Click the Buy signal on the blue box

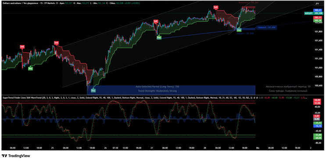tap(93, 90)
